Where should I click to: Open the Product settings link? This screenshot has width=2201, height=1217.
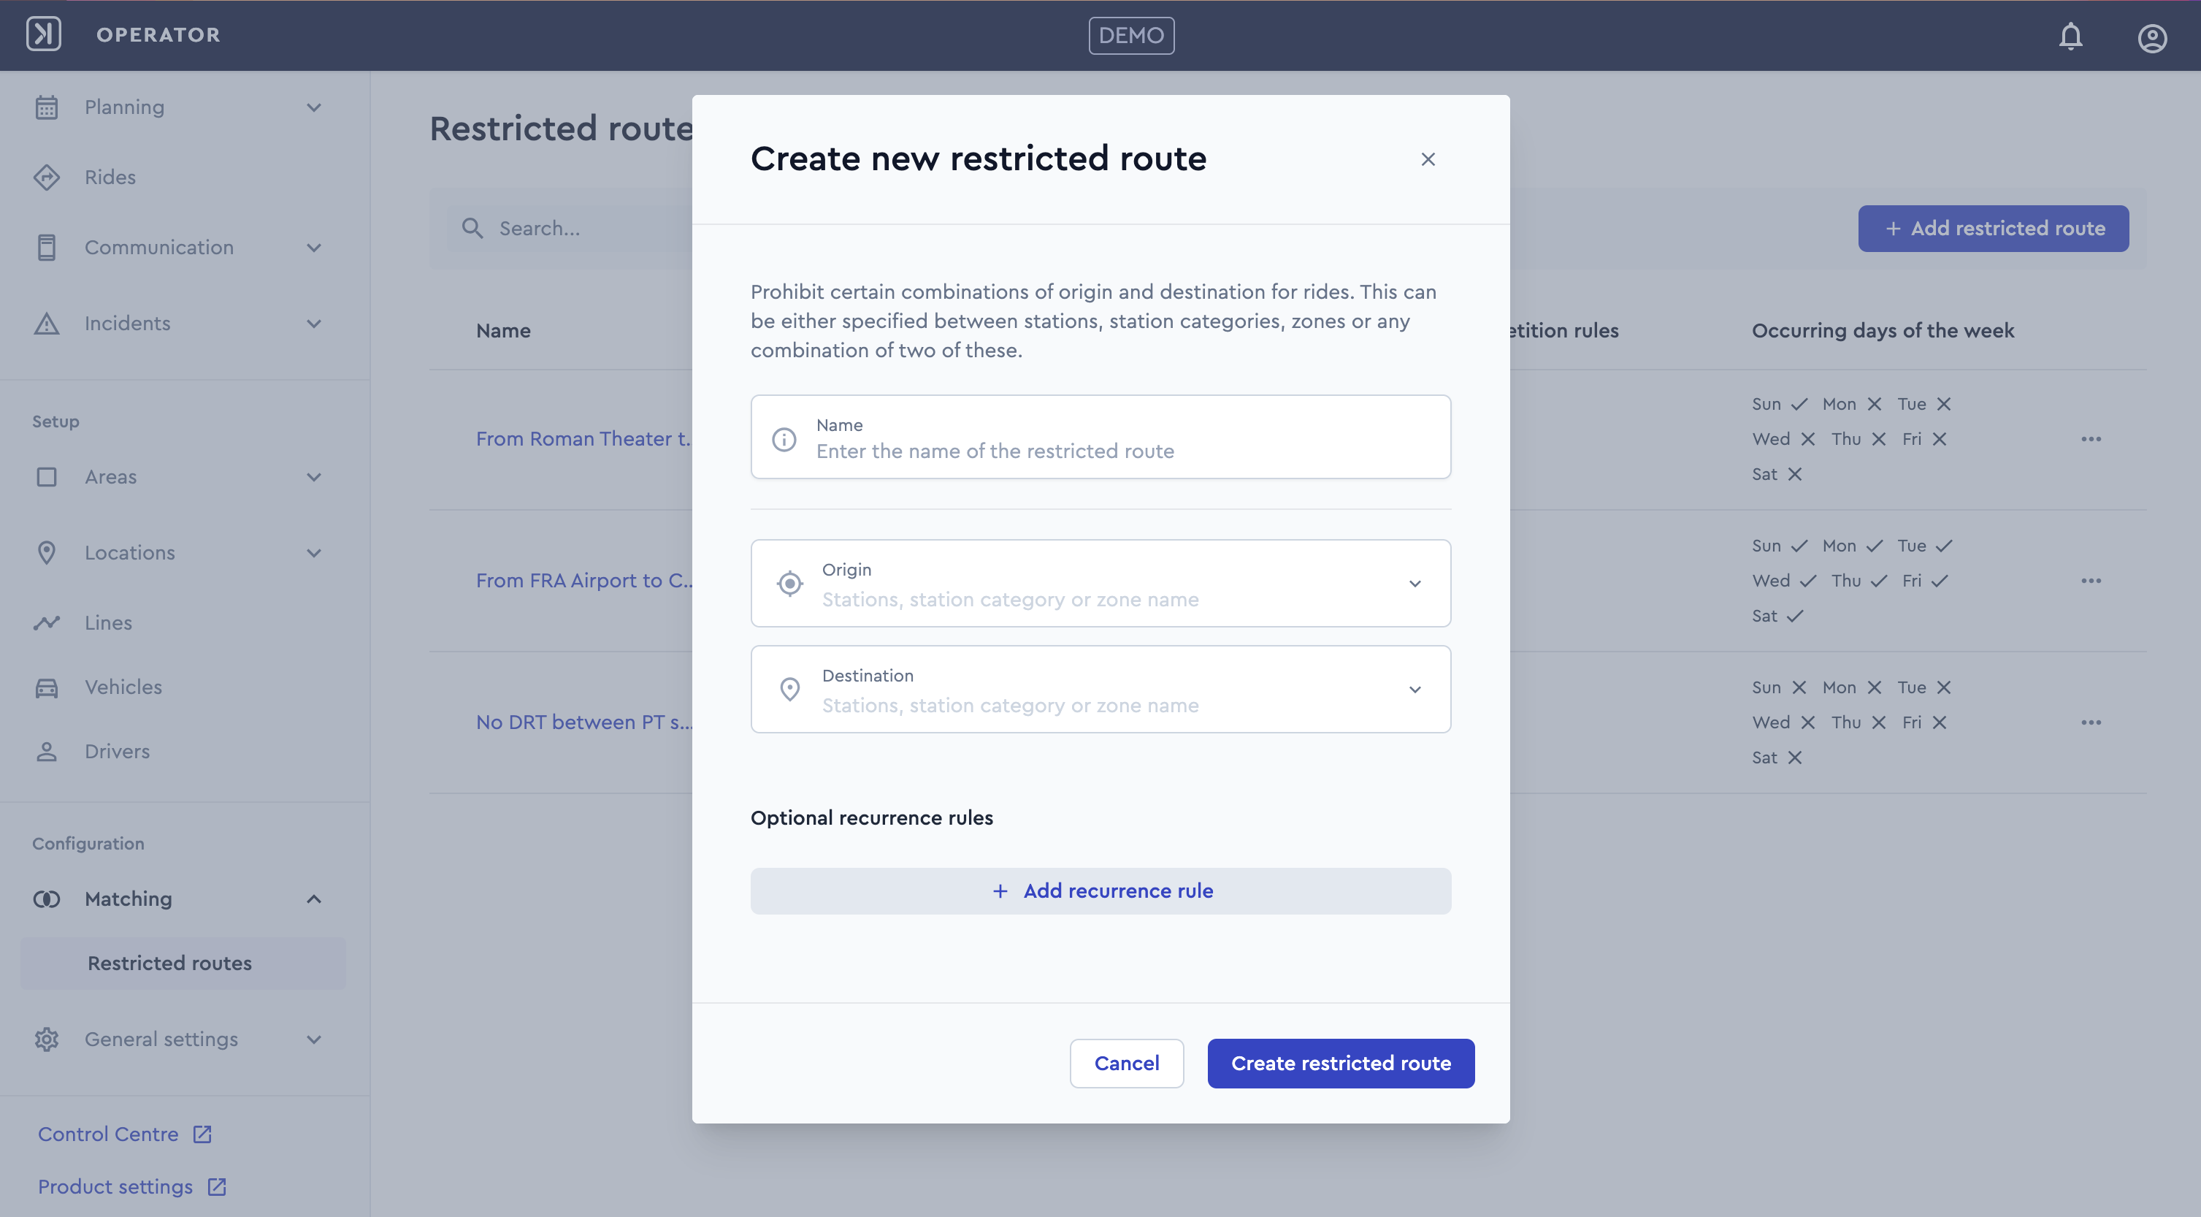[131, 1187]
